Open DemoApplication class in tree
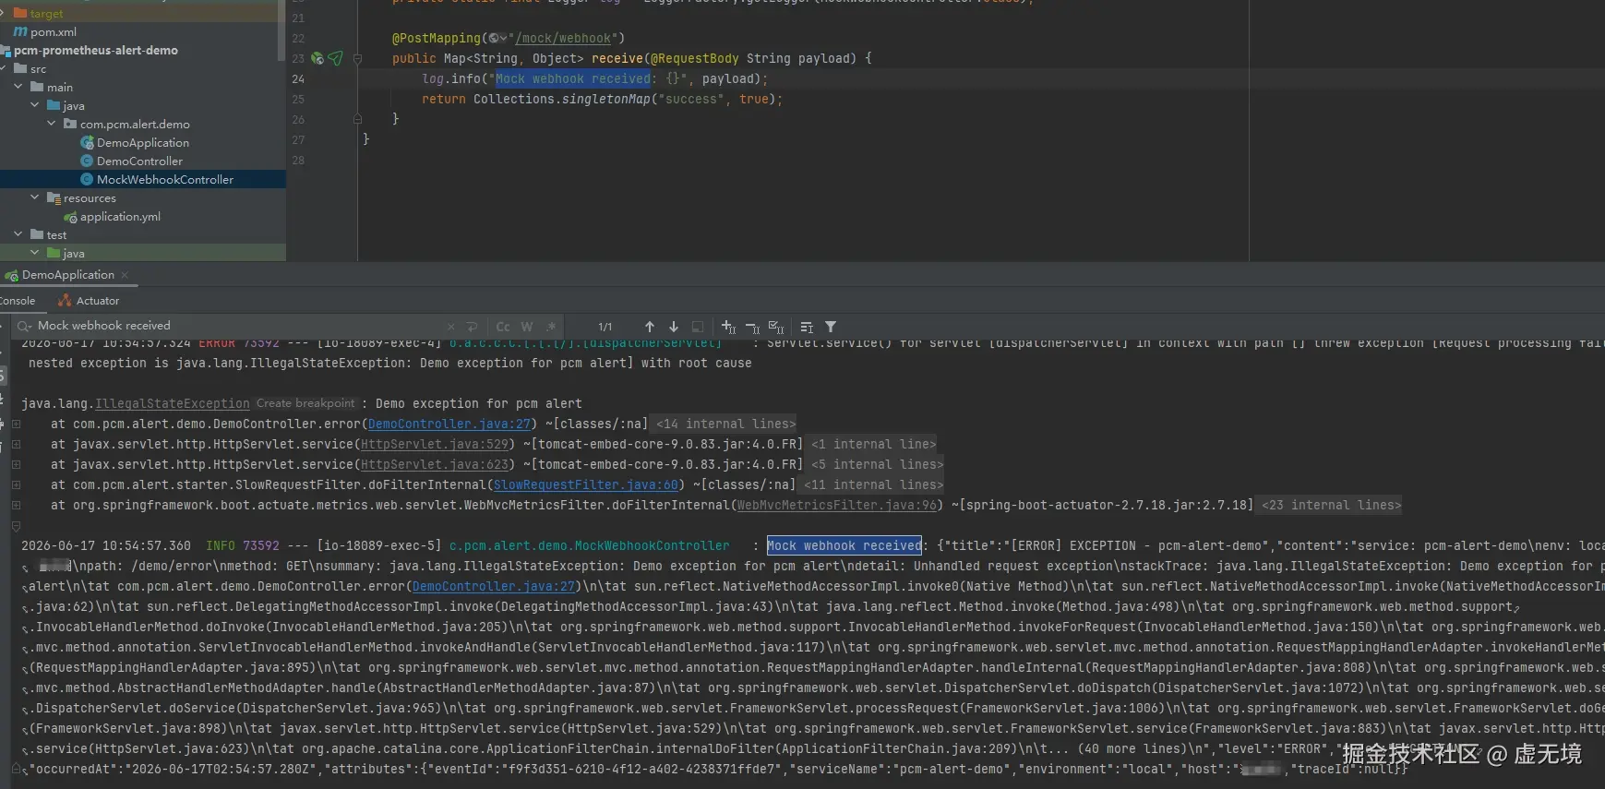This screenshot has height=789, width=1605. point(142,142)
